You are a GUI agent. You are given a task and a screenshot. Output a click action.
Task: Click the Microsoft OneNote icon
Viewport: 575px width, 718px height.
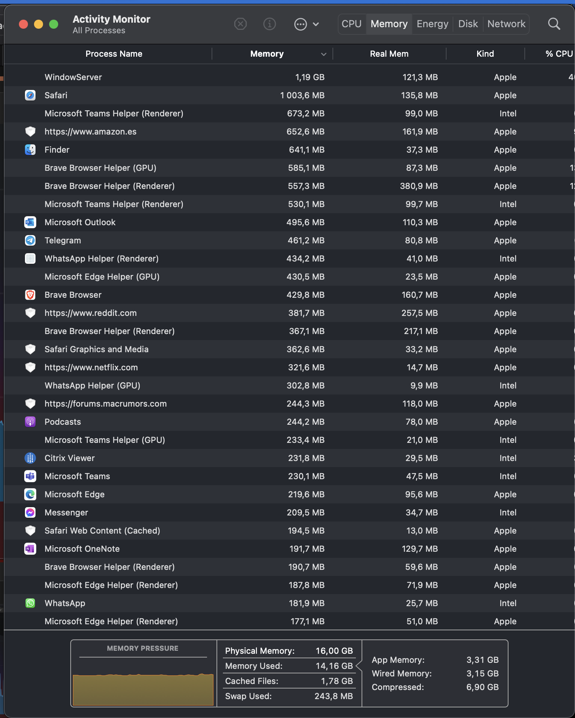pos(30,549)
